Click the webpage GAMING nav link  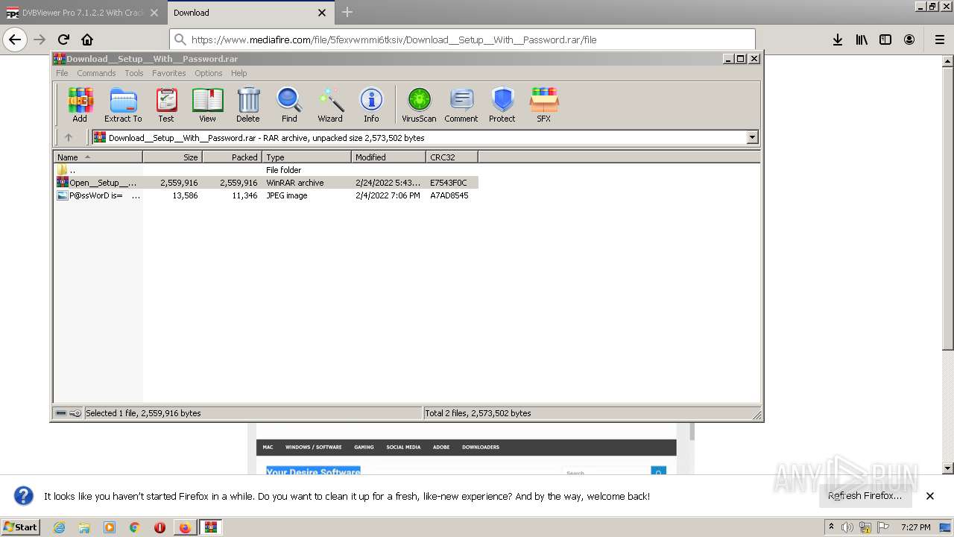coord(364,447)
